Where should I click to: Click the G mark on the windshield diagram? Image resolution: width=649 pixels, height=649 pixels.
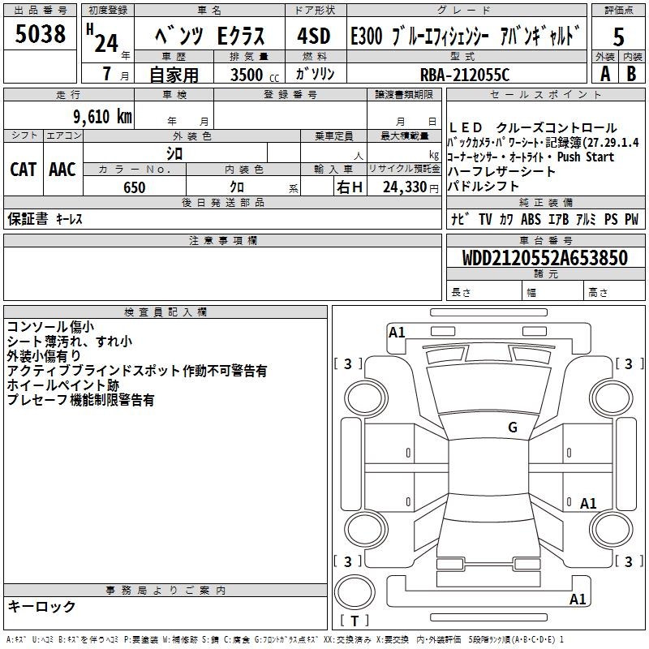click(x=513, y=428)
